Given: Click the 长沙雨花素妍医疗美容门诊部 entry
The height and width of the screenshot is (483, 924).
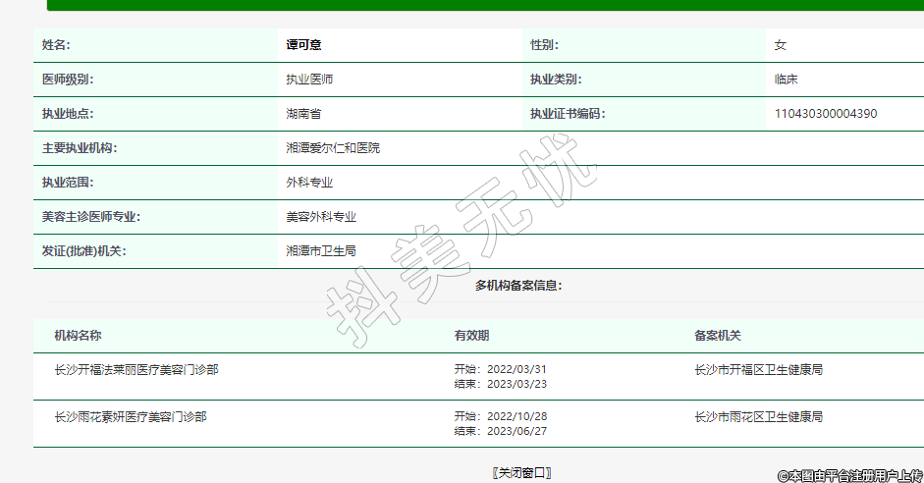Looking at the screenshot, I should 131,417.
